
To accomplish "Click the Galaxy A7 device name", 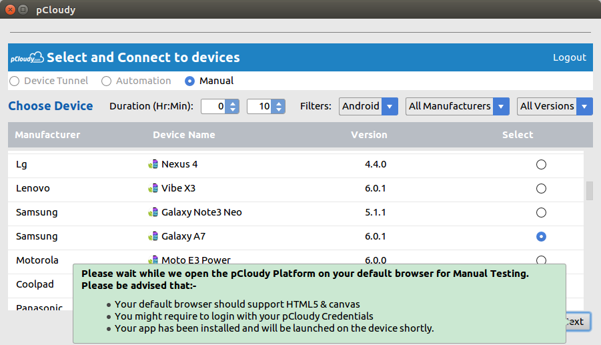I will click(x=183, y=236).
